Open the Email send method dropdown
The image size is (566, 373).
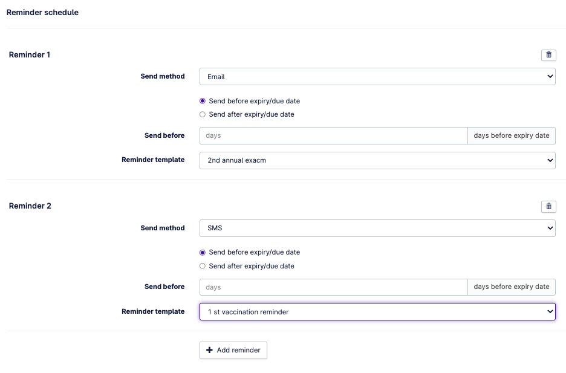coord(377,77)
